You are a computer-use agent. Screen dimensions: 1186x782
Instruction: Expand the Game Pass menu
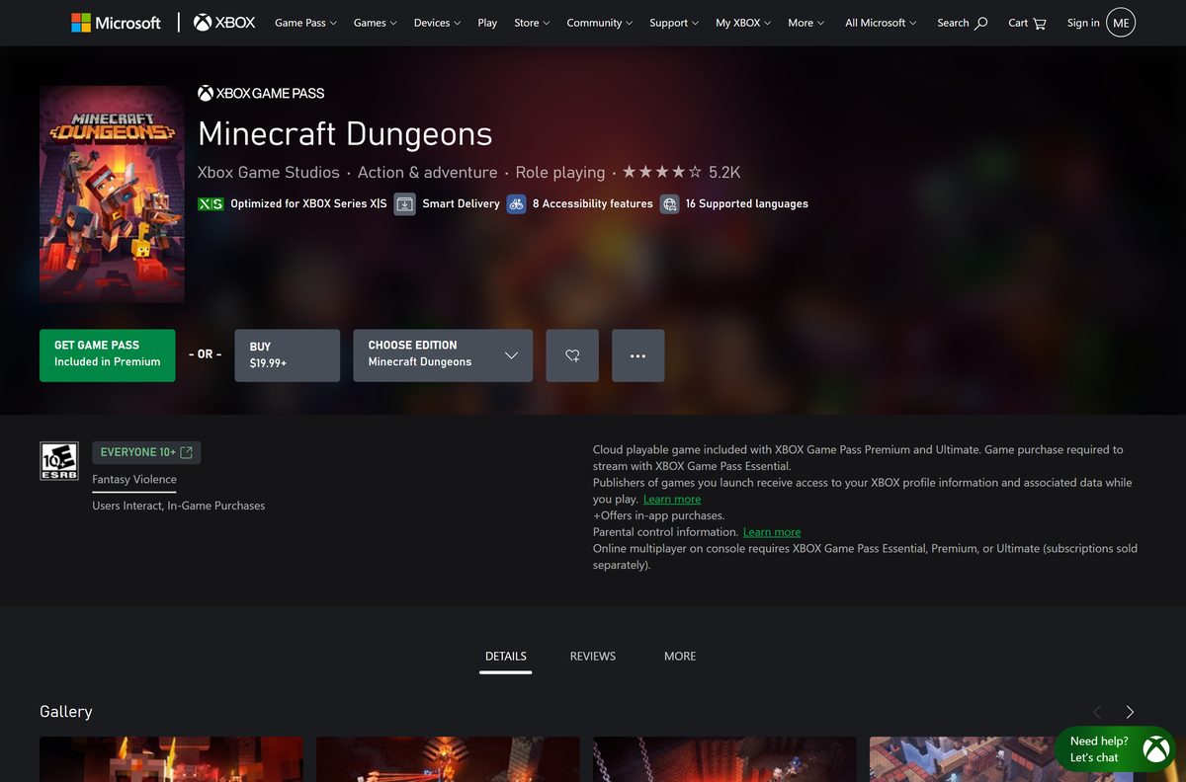(x=305, y=23)
